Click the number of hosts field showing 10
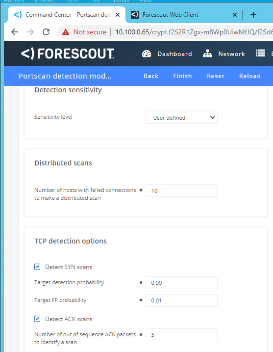This screenshot has height=352, width=273. tap(181, 190)
